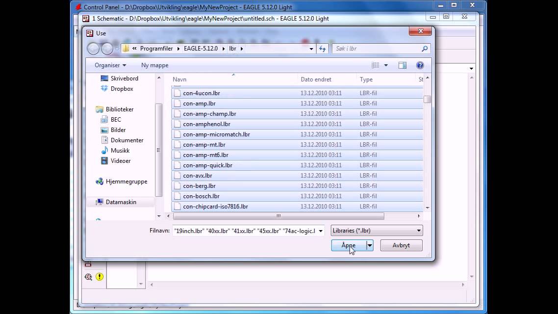The height and width of the screenshot is (314, 558).
Task: Select con-chipcard-iso7816.lbr in file list
Action: click(x=297, y=207)
